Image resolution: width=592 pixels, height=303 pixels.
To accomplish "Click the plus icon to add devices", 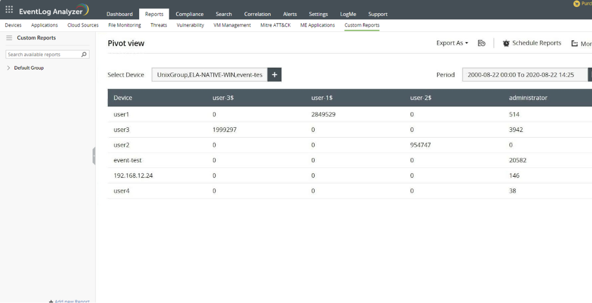I will click(x=274, y=75).
